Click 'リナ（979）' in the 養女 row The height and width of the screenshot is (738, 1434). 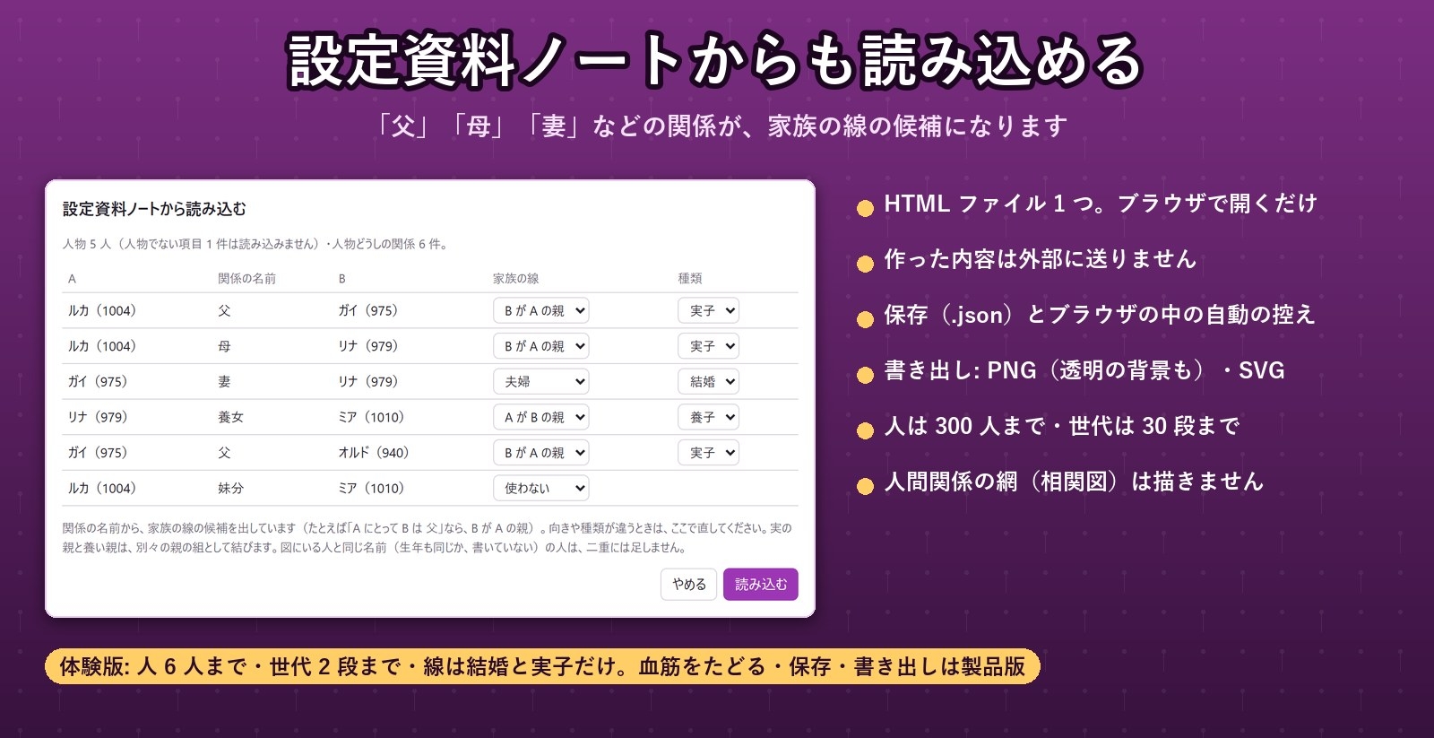(x=99, y=417)
